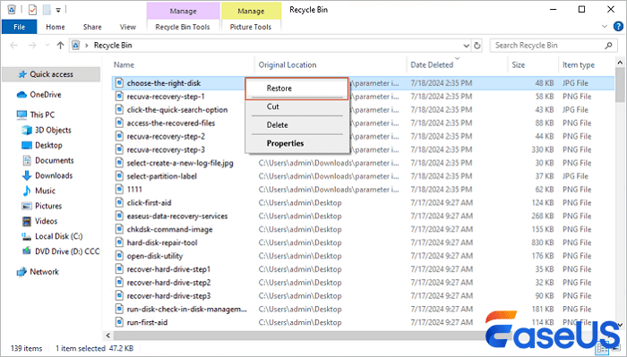The width and height of the screenshot is (627, 357).
Task: Choose Restore from the context menu
Action: pos(296,89)
